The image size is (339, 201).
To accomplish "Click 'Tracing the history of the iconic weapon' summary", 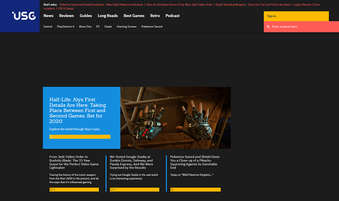I will click(74, 179).
